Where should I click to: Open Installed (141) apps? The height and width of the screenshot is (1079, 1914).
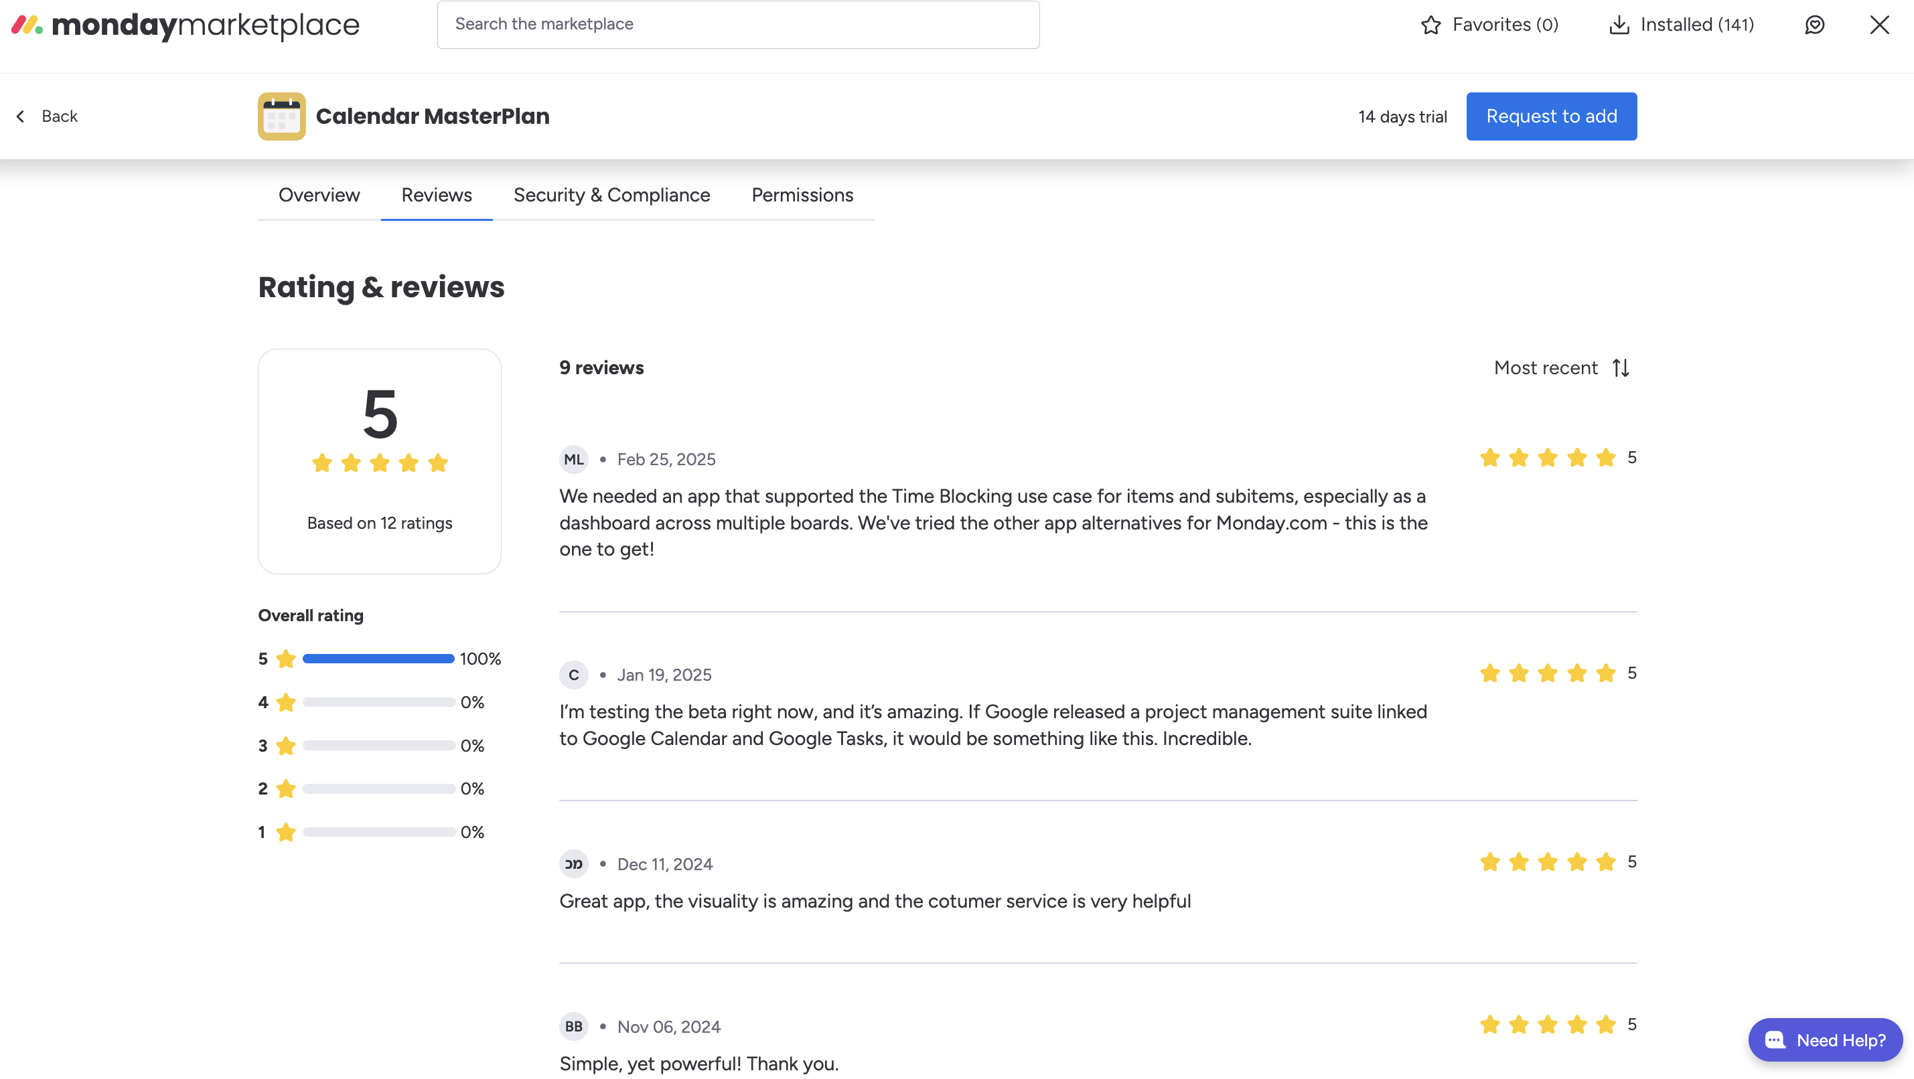1682,25
